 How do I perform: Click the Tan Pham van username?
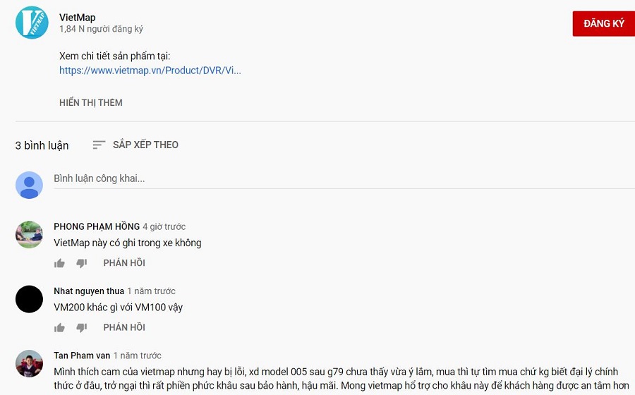click(80, 355)
